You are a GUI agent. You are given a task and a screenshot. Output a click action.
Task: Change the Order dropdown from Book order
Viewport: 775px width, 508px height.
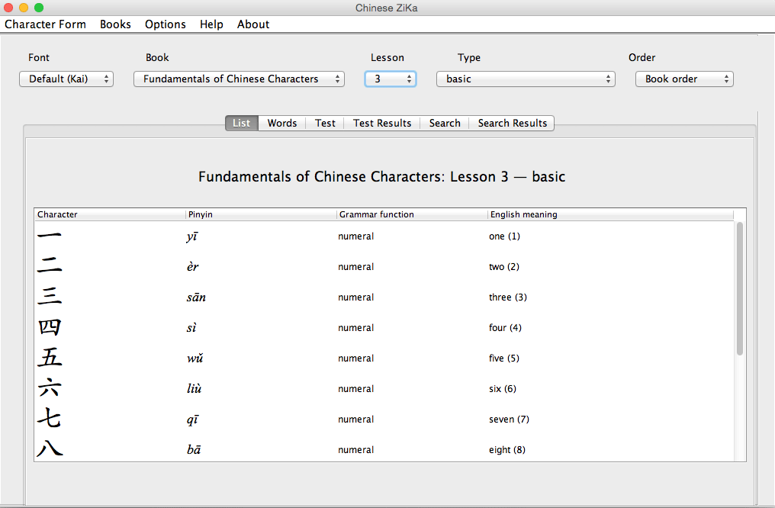coord(683,79)
